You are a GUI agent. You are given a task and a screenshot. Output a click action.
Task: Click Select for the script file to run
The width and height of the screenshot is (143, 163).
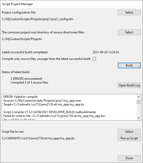129,132
